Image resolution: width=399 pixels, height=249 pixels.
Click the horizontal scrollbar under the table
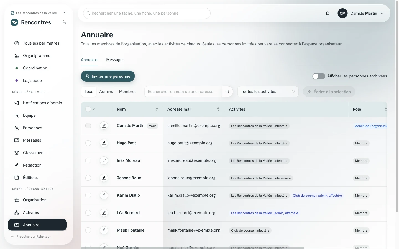click(193, 248)
